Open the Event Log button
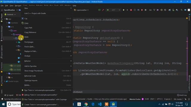191x107 pixels. 182,95
